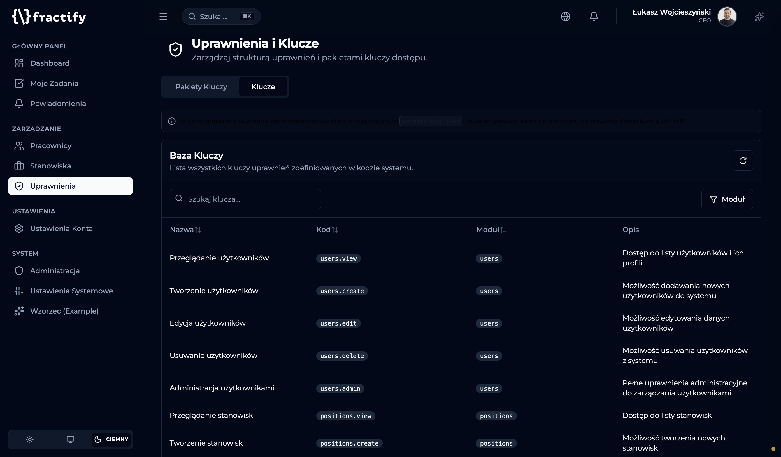Switch to light theme sun icon
This screenshot has width=781, height=457.
tap(30, 439)
